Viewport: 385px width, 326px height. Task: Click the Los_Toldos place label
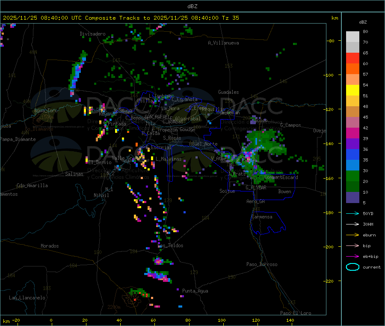click(x=170, y=245)
